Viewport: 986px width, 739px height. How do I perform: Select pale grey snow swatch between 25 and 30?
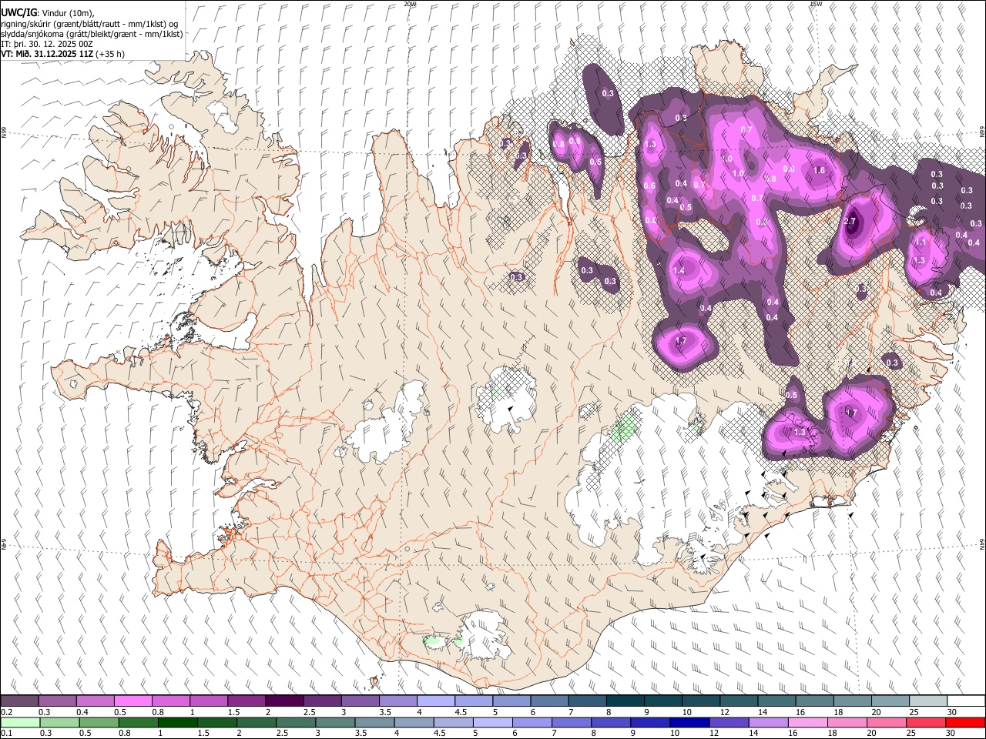pos(927,701)
